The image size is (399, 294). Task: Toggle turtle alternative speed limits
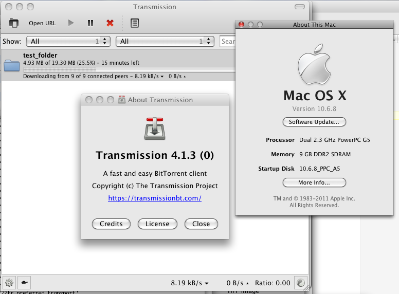pos(25,283)
